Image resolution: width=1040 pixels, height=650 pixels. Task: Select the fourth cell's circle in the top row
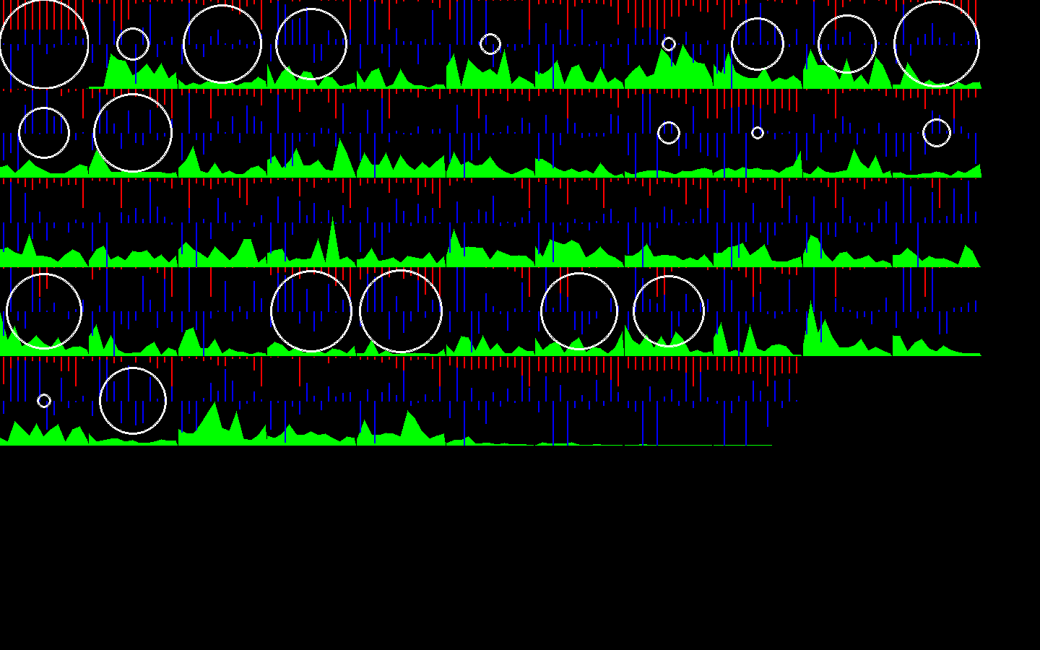pyautogui.click(x=311, y=44)
